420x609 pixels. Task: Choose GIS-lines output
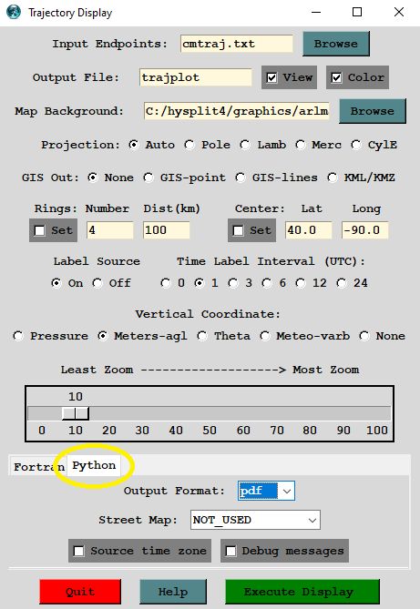[x=241, y=178]
